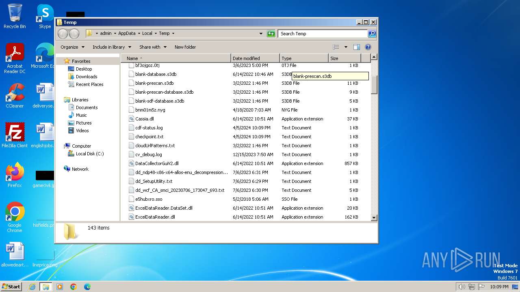Click the Search Temp input field
Image resolution: width=520 pixels, height=292 pixels.
point(323,34)
